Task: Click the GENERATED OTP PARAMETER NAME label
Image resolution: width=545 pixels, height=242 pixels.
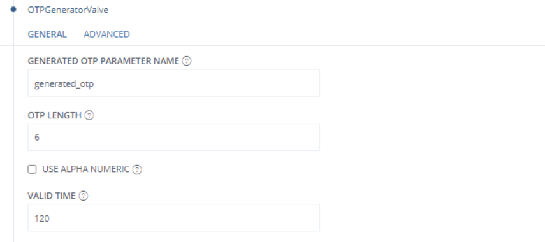Action: (103, 61)
